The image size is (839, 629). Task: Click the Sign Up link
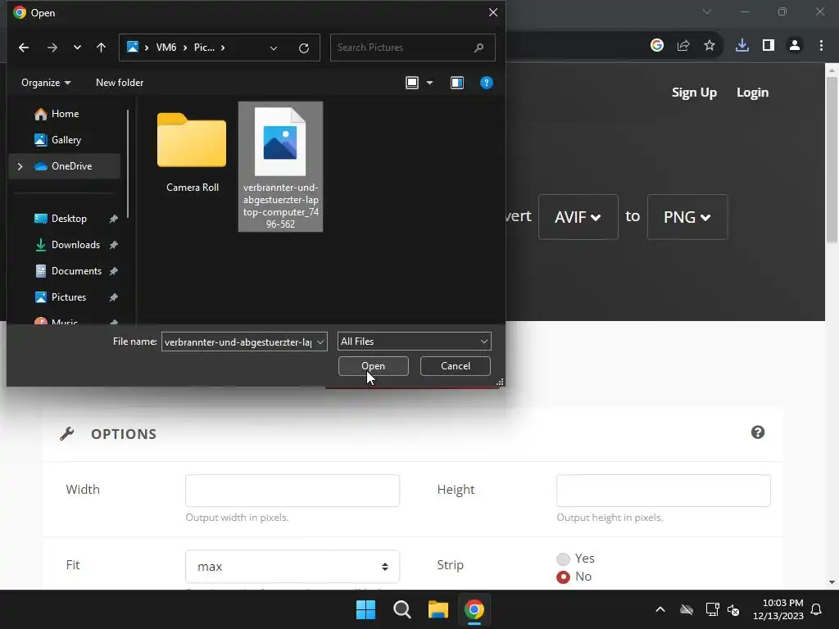point(694,93)
